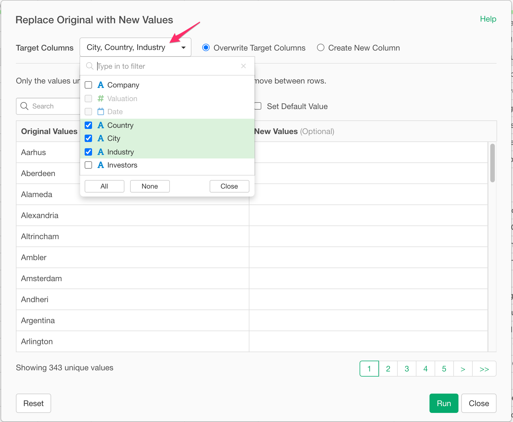Screen dimensions: 513x422
Task: Click the calendar icon beside Date
Action: [x=101, y=112]
